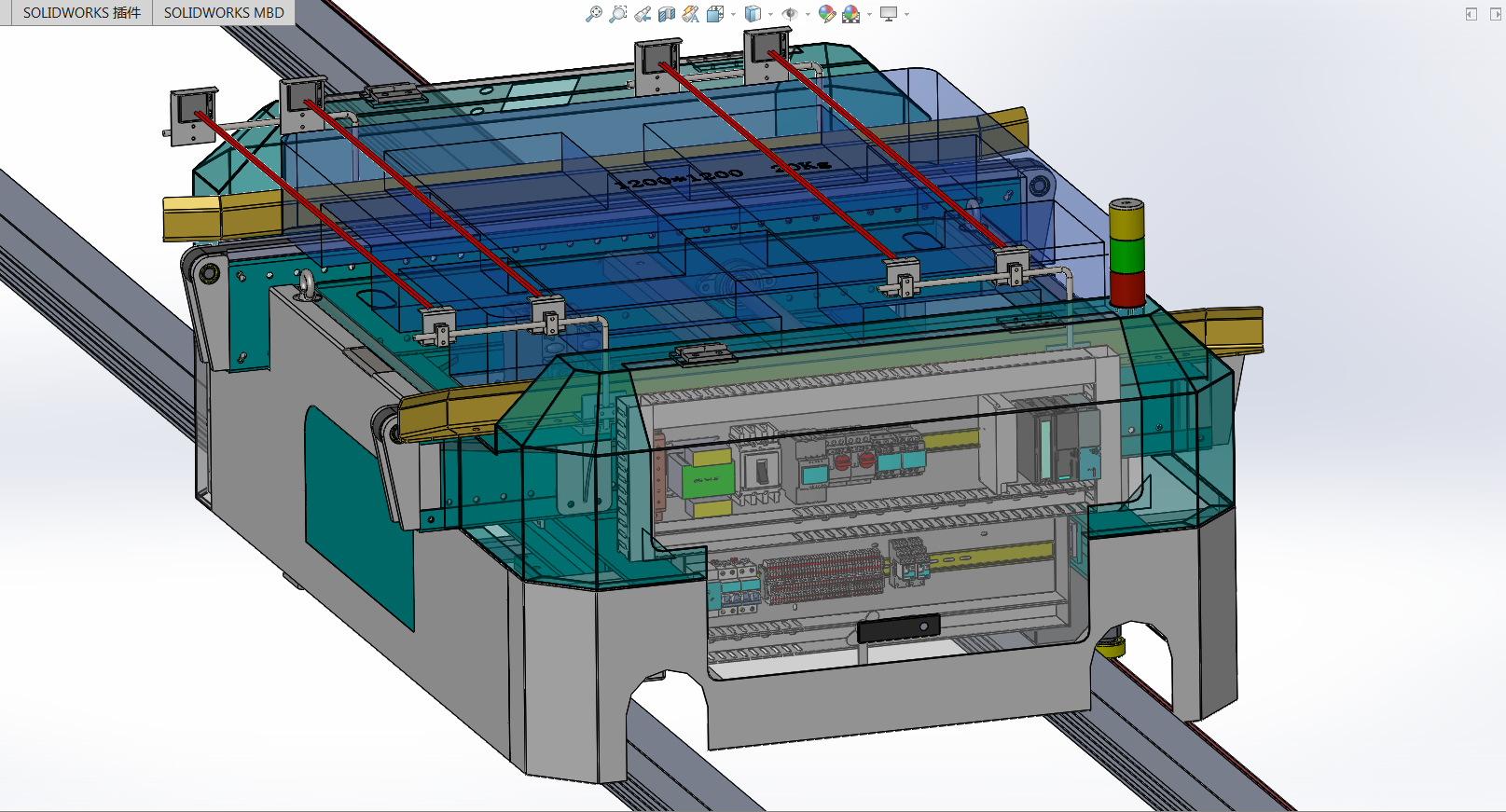Click the View Orientation cube icon
1506x812 pixels.
715,14
